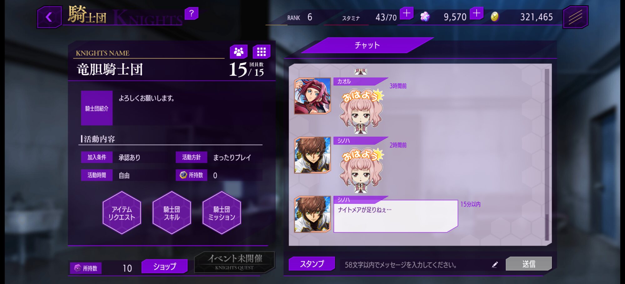Open the striped main menu icon
The width and height of the screenshot is (625, 284).
point(575,17)
